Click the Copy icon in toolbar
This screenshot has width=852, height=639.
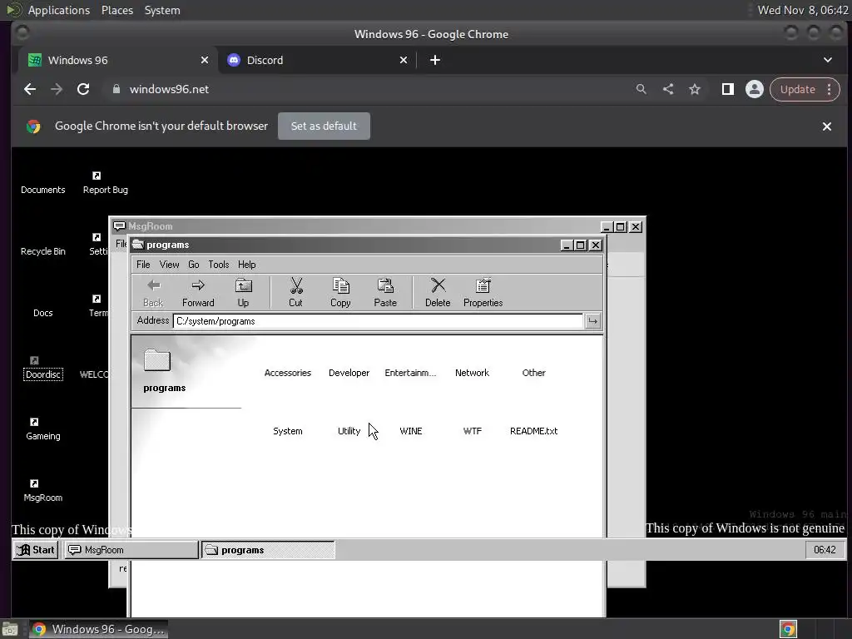340,292
